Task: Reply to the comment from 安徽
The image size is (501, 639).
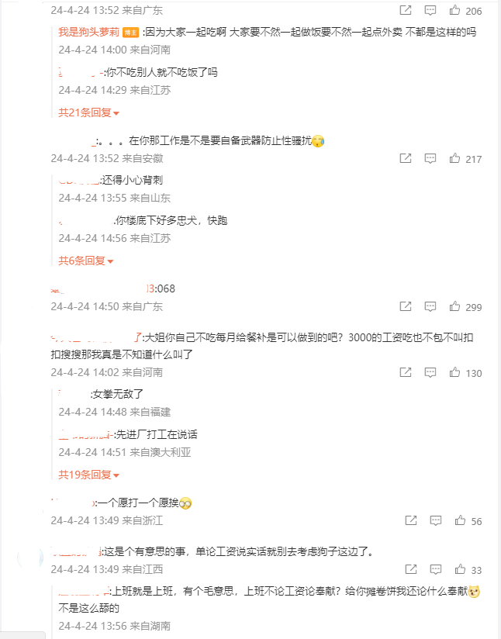Action: pos(430,158)
